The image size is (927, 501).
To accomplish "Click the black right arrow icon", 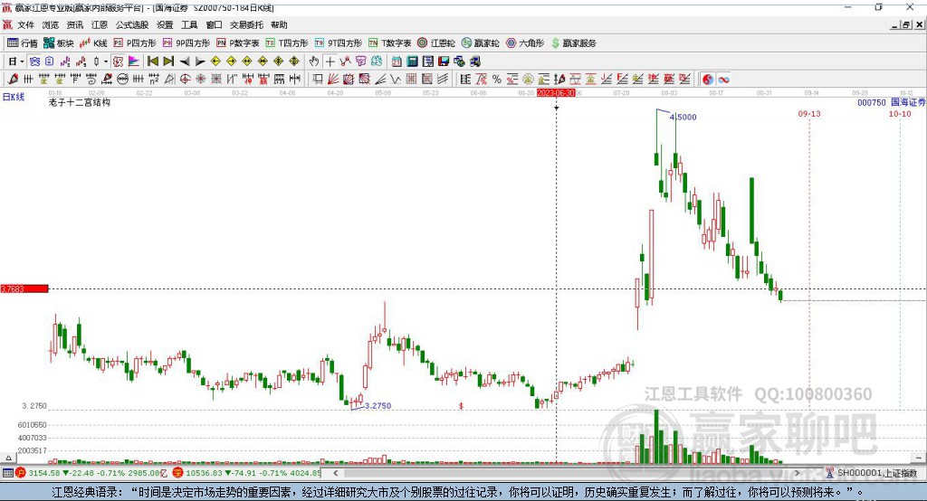I will (200, 61).
